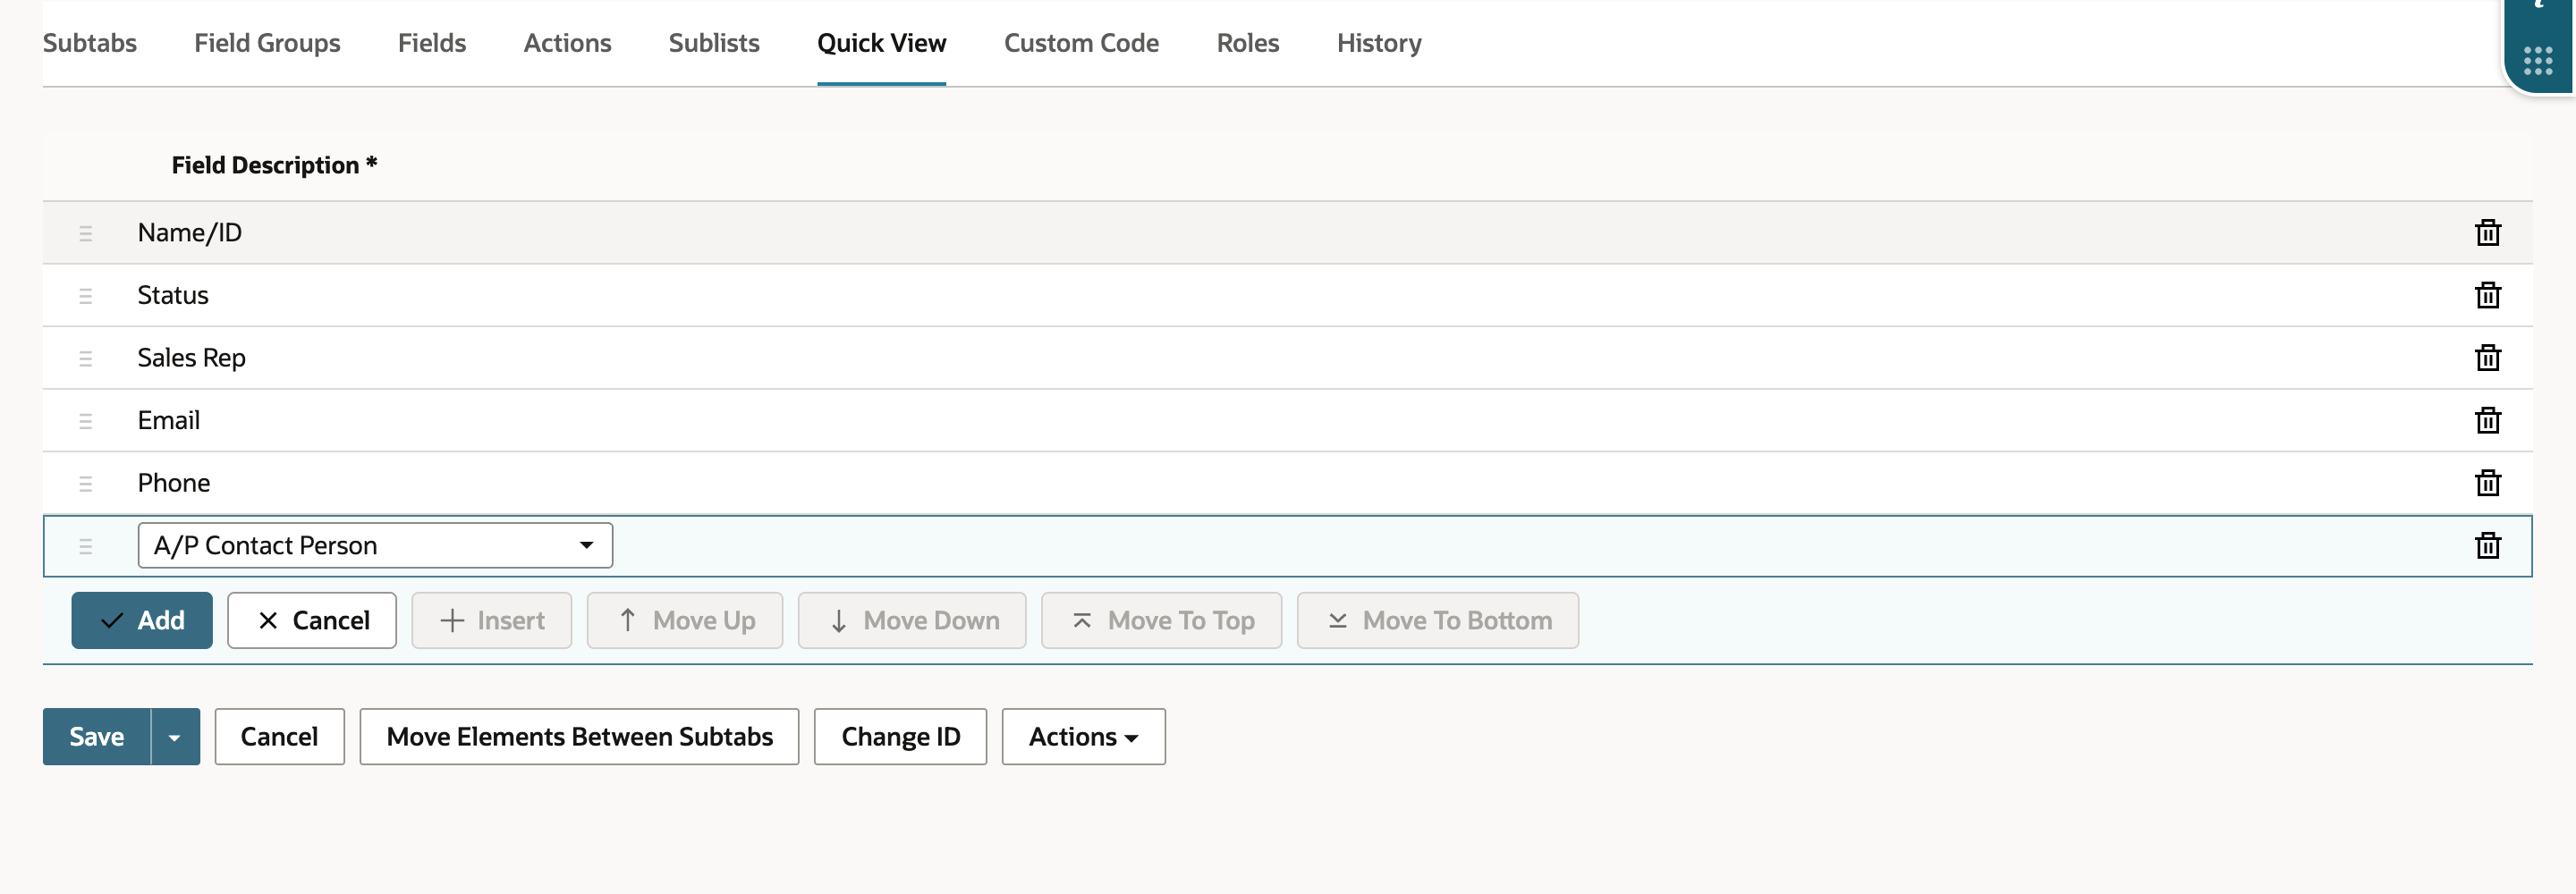Viewport: 2576px width, 894px height.
Task: Switch to the Subtabs tab
Action: click(x=90, y=43)
